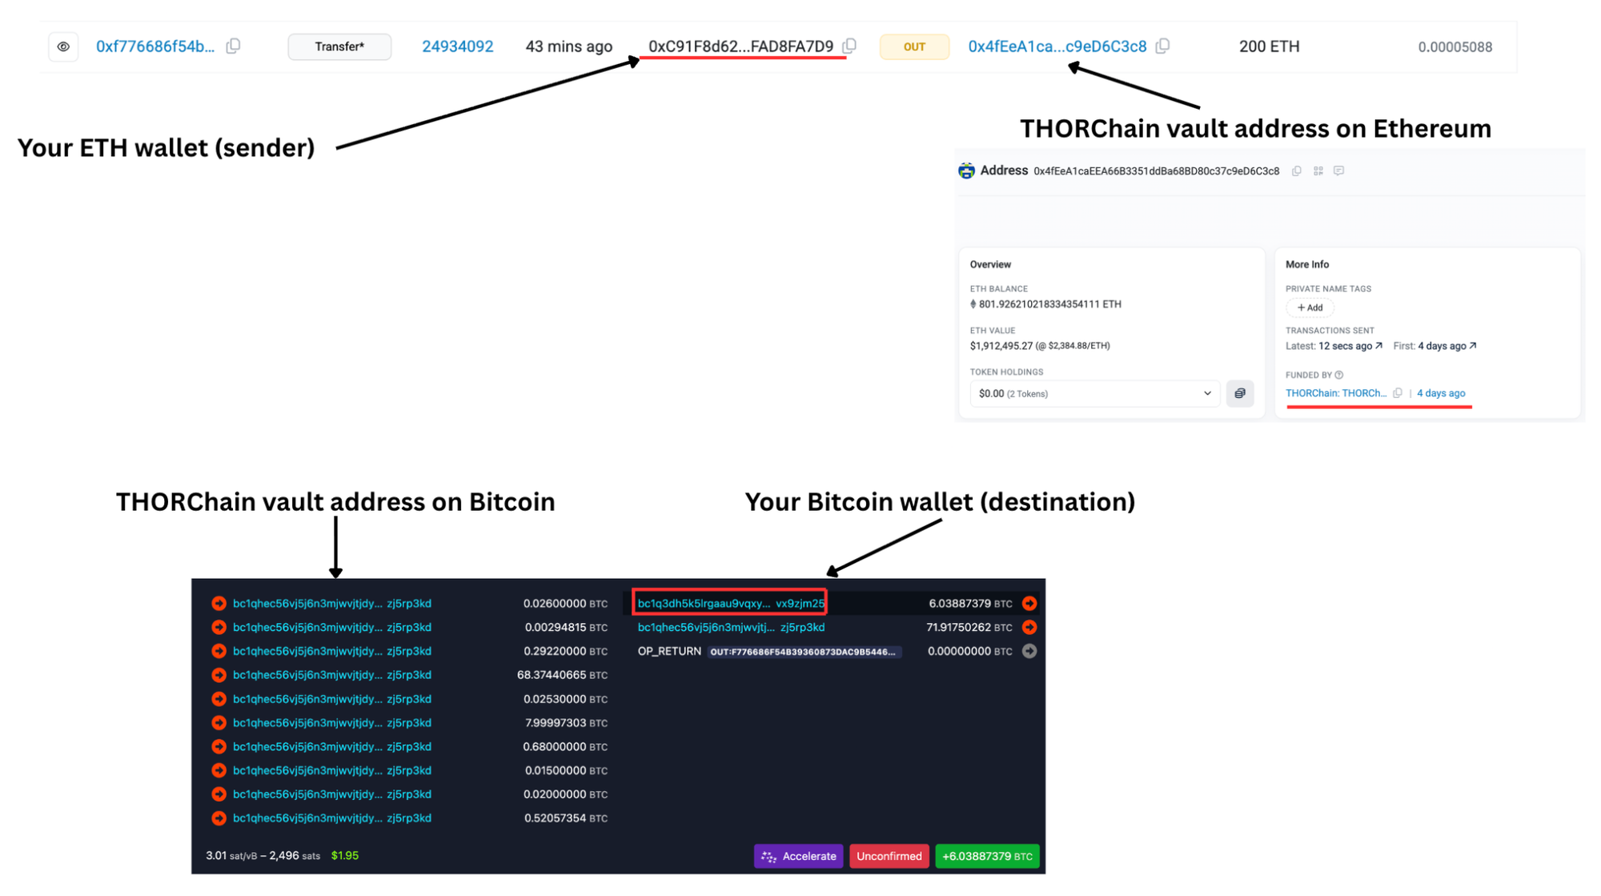Click the eye icon beside transaction hash
1601x896 pixels.
click(x=63, y=46)
